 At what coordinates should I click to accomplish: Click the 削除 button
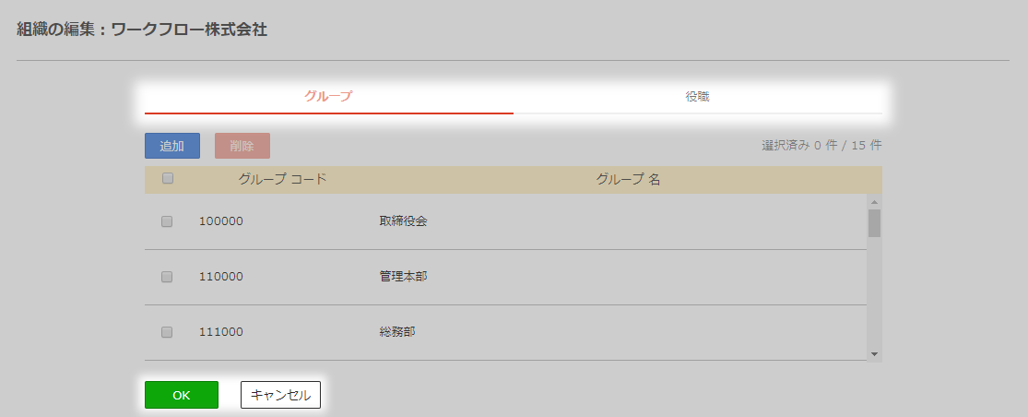tap(242, 146)
